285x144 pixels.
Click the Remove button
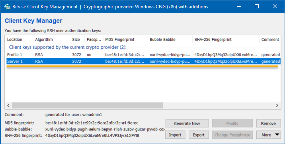[268, 123]
